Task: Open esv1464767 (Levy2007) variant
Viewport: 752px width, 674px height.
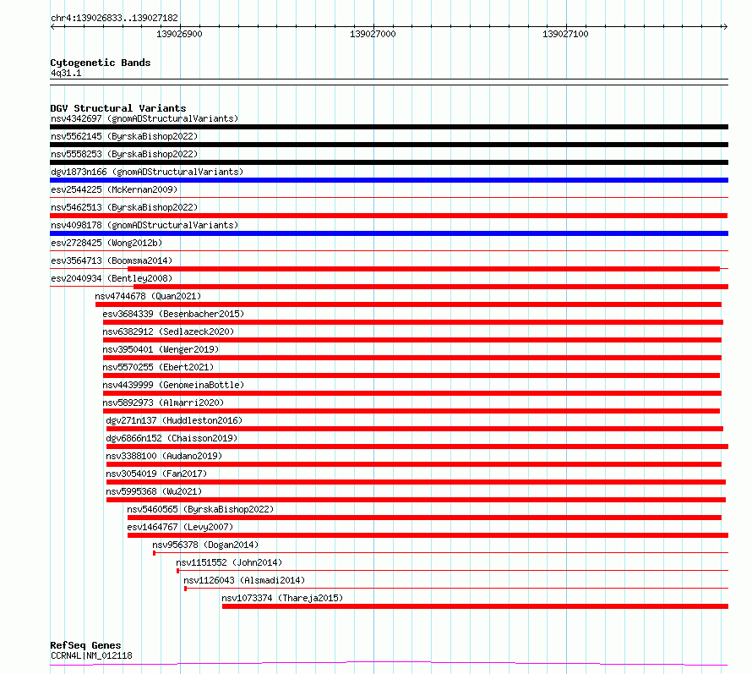Action: click(x=180, y=527)
